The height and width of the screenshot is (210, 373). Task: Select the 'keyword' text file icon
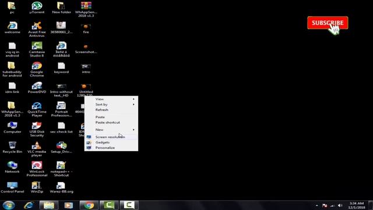click(61, 68)
